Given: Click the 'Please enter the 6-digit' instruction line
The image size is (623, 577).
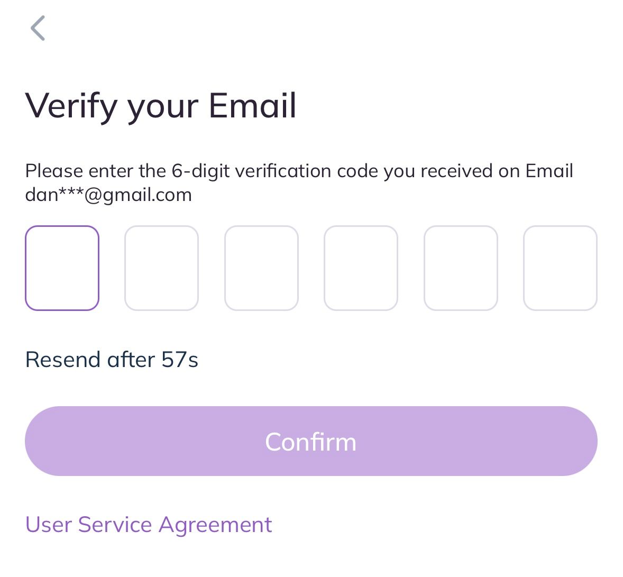Looking at the screenshot, I should click(299, 171).
